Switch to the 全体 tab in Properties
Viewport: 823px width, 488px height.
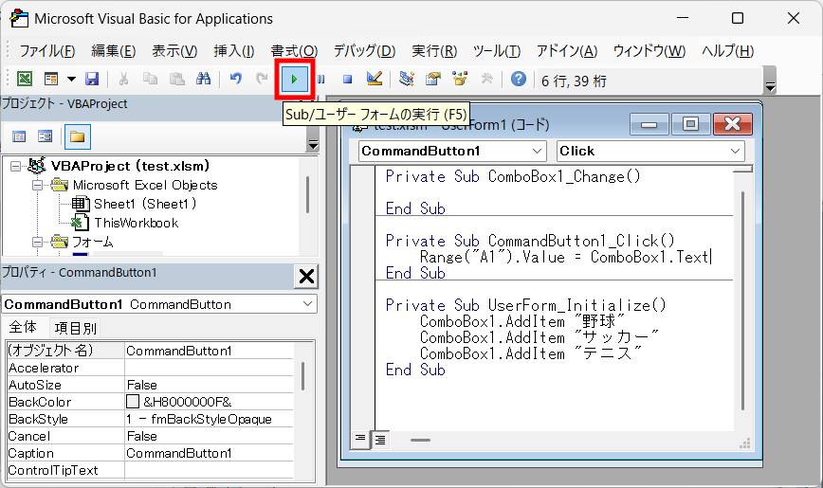tap(23, 328)
